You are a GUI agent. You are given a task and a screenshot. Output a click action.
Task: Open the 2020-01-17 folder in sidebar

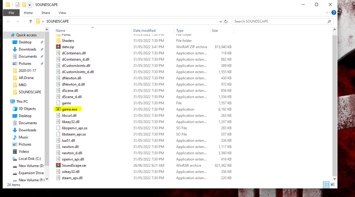coord(27,71)
